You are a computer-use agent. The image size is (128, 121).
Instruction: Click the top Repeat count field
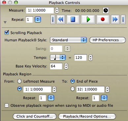[29, 20]
